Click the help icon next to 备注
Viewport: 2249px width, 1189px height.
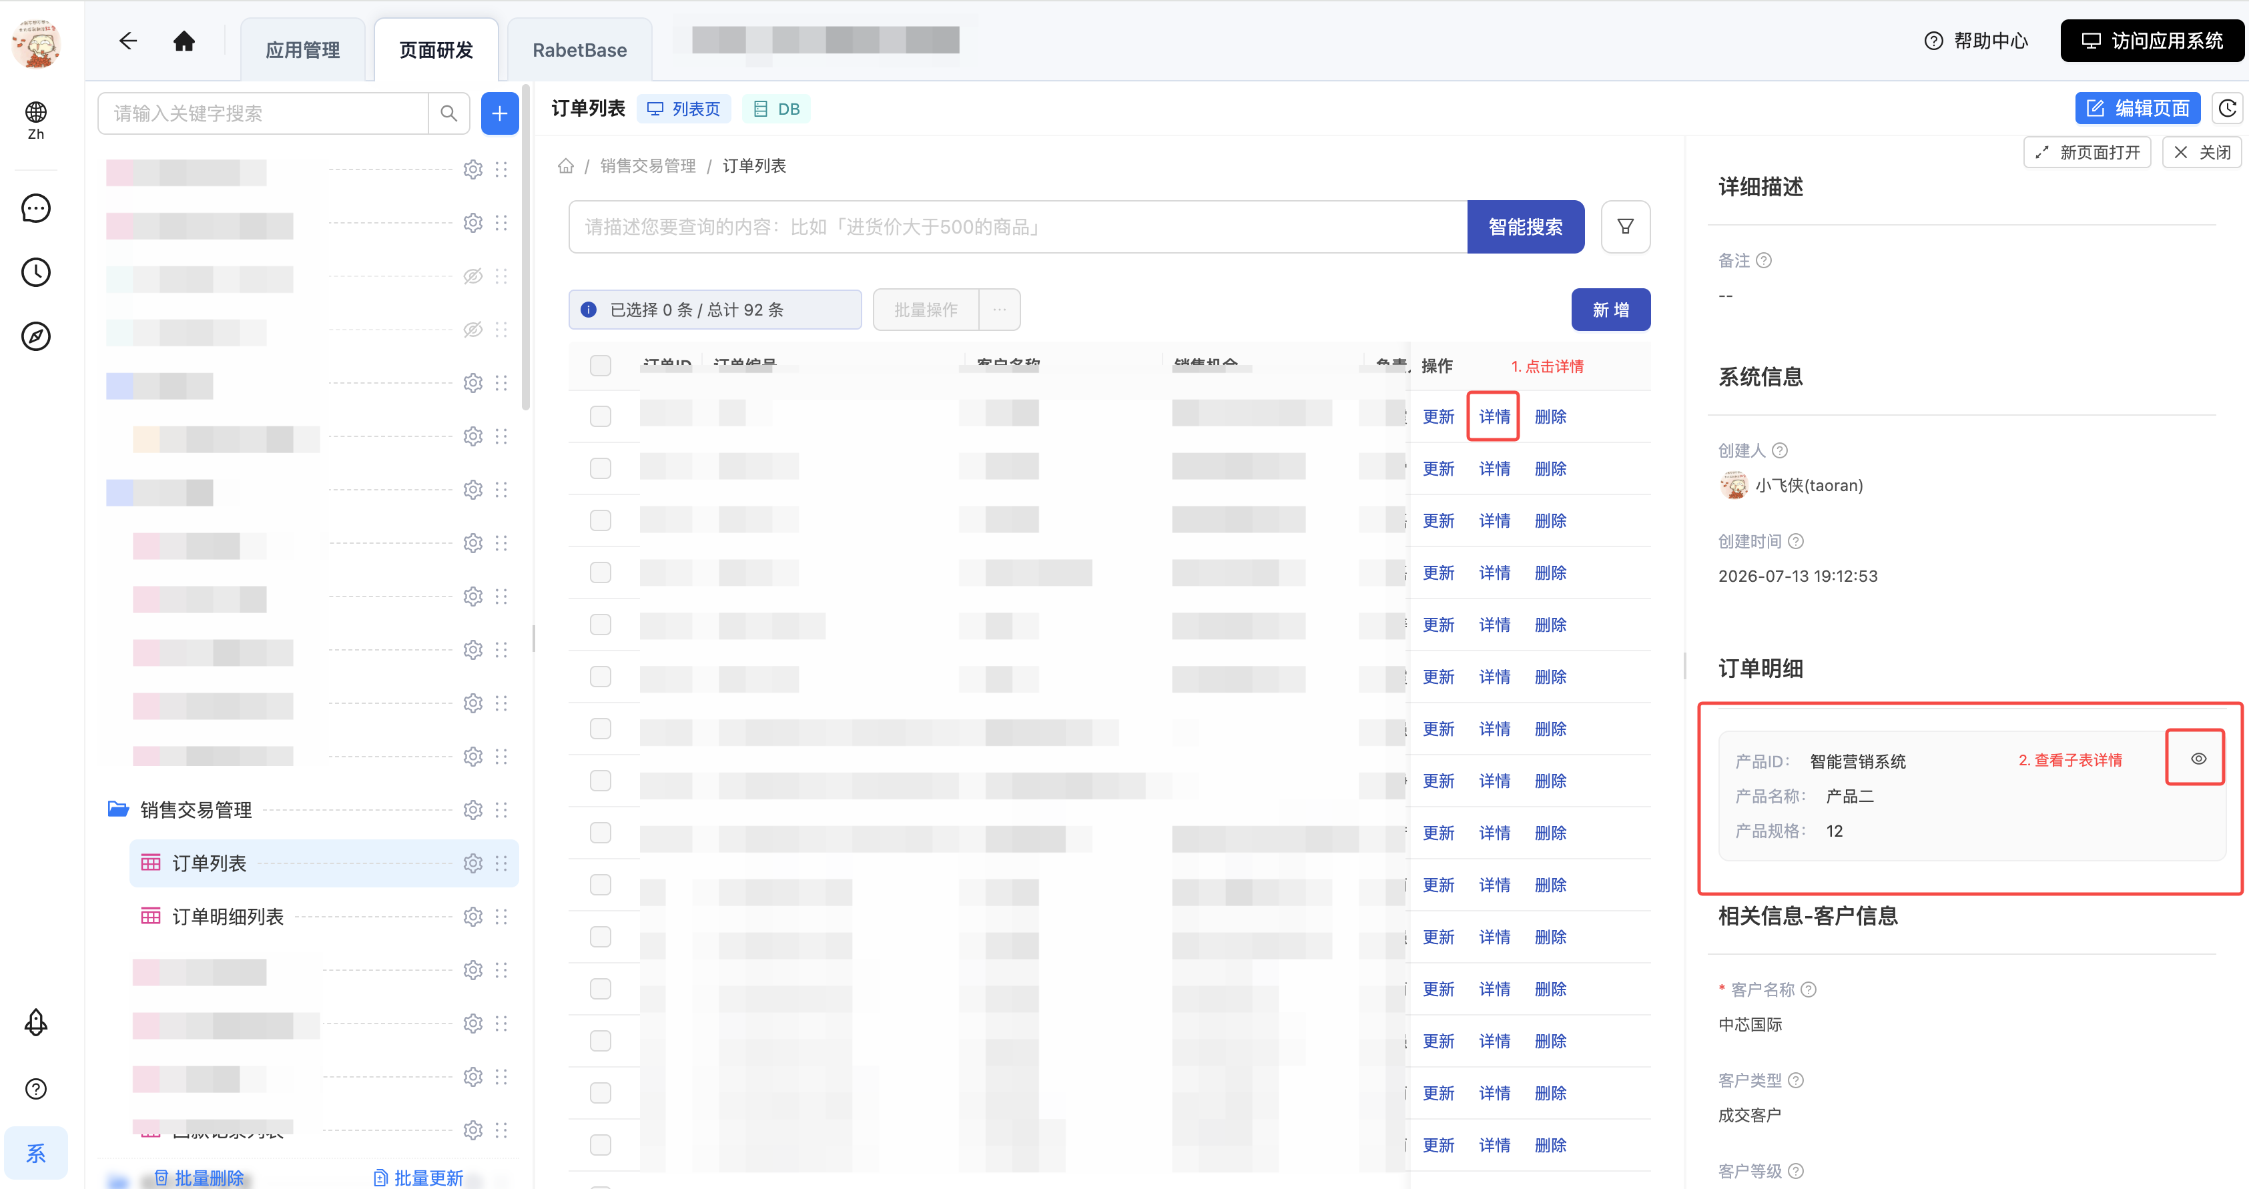(x=1764, y=260)
